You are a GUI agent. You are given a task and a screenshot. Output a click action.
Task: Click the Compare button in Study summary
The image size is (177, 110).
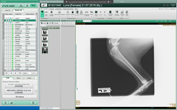(55, 23)
